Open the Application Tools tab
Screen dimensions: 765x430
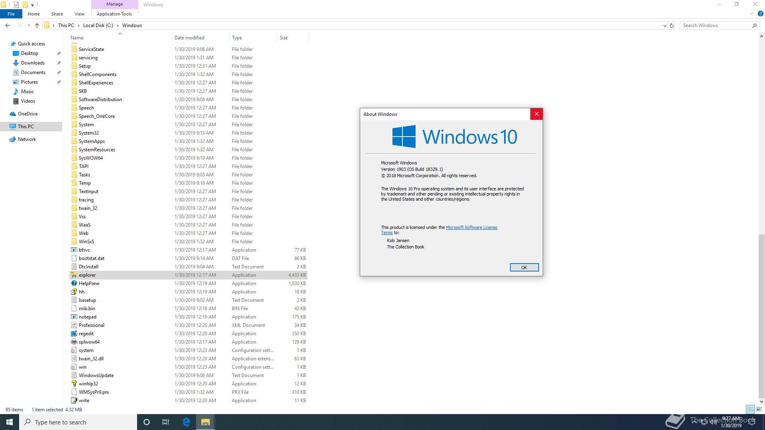(114, 14)
